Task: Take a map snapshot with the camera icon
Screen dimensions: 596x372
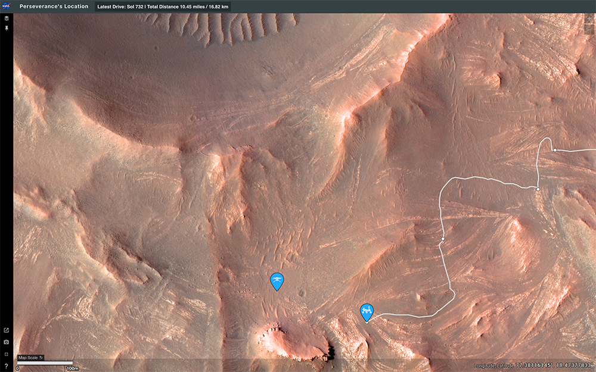Action: pyautogui.click(x=7, y=342)
